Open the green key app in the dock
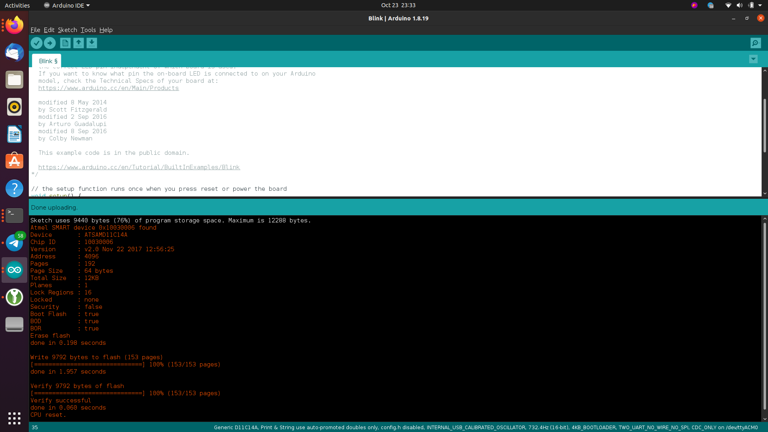The height and width of the screenshot is (432, 768). coord(14,297)
